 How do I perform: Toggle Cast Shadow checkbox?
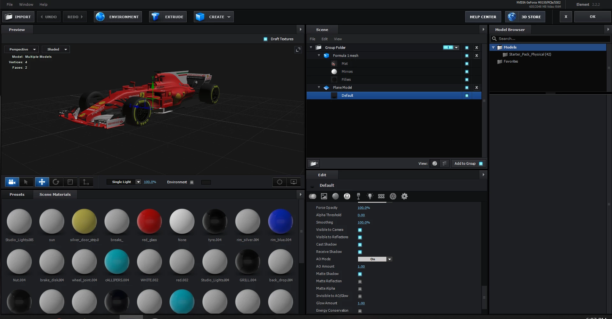360,245
